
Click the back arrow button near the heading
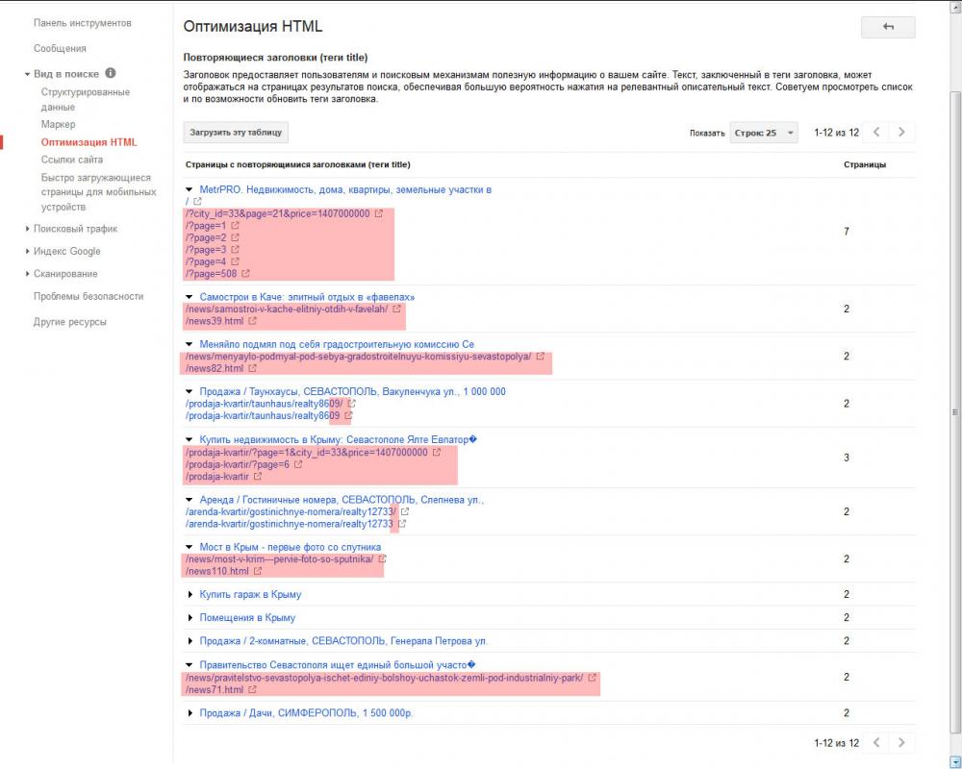[x=888, y=27]
